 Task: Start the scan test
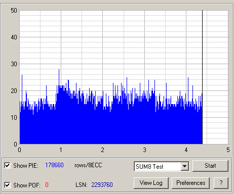[210, 166]
